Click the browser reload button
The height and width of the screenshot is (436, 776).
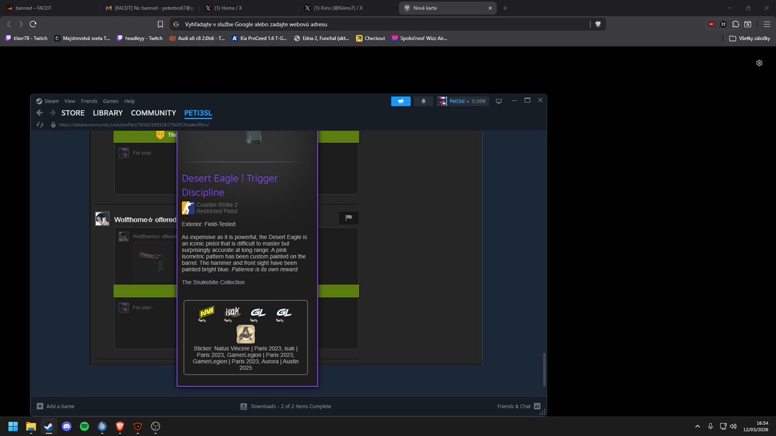(x=33, y=24)
